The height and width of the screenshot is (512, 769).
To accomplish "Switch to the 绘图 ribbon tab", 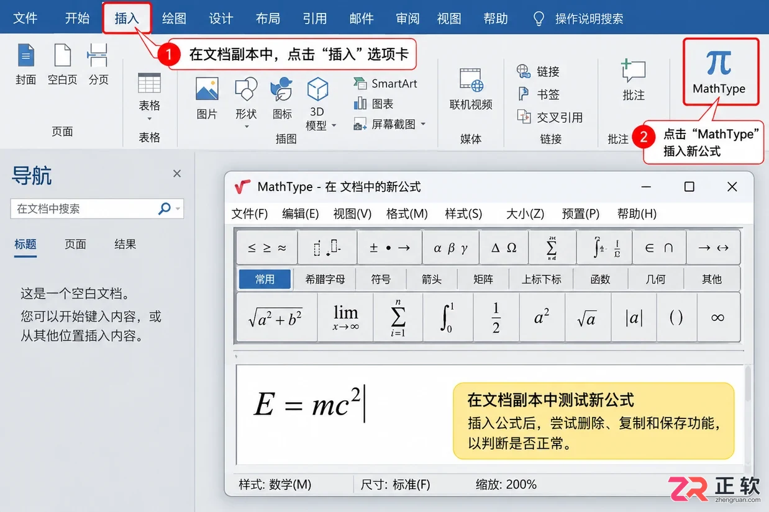I will (175, 19).
